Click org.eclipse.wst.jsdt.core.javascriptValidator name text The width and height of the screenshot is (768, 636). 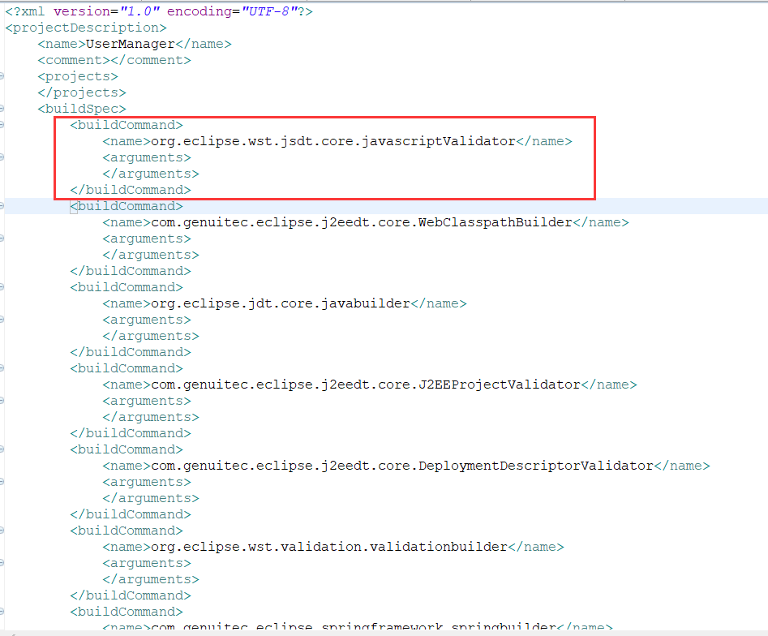333,141
